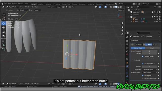Image resolution: width=162 pixels, height=91 pixels.
Task: Open the Object Data properties green triangle tab
Action: pyautogui.click(x=127, y=79)
